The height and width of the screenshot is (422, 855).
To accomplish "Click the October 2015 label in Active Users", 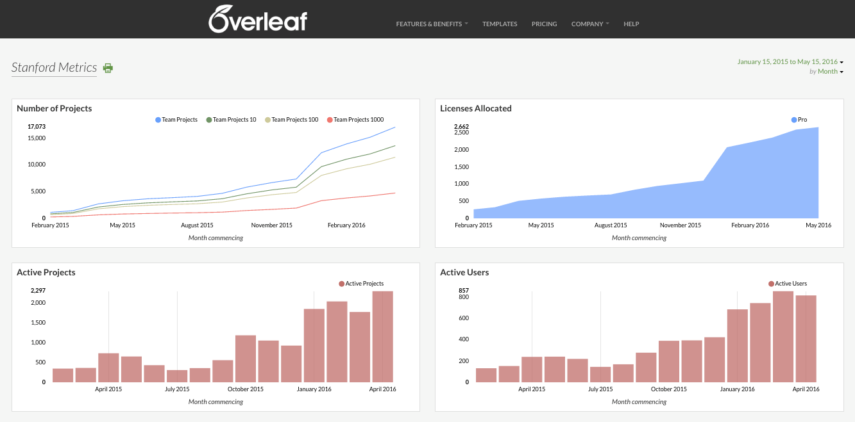I will click(669, 389).
